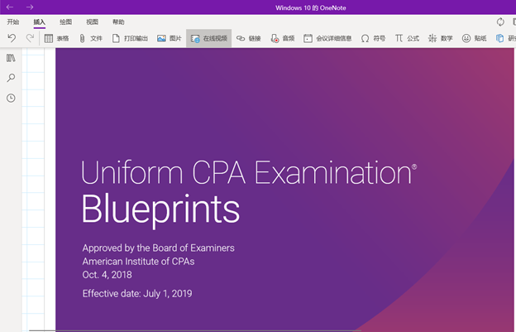Insert a file printout (打印输出)
Image resolution: width=516 pixels, height=332 pixels.
tap(130, 39)
